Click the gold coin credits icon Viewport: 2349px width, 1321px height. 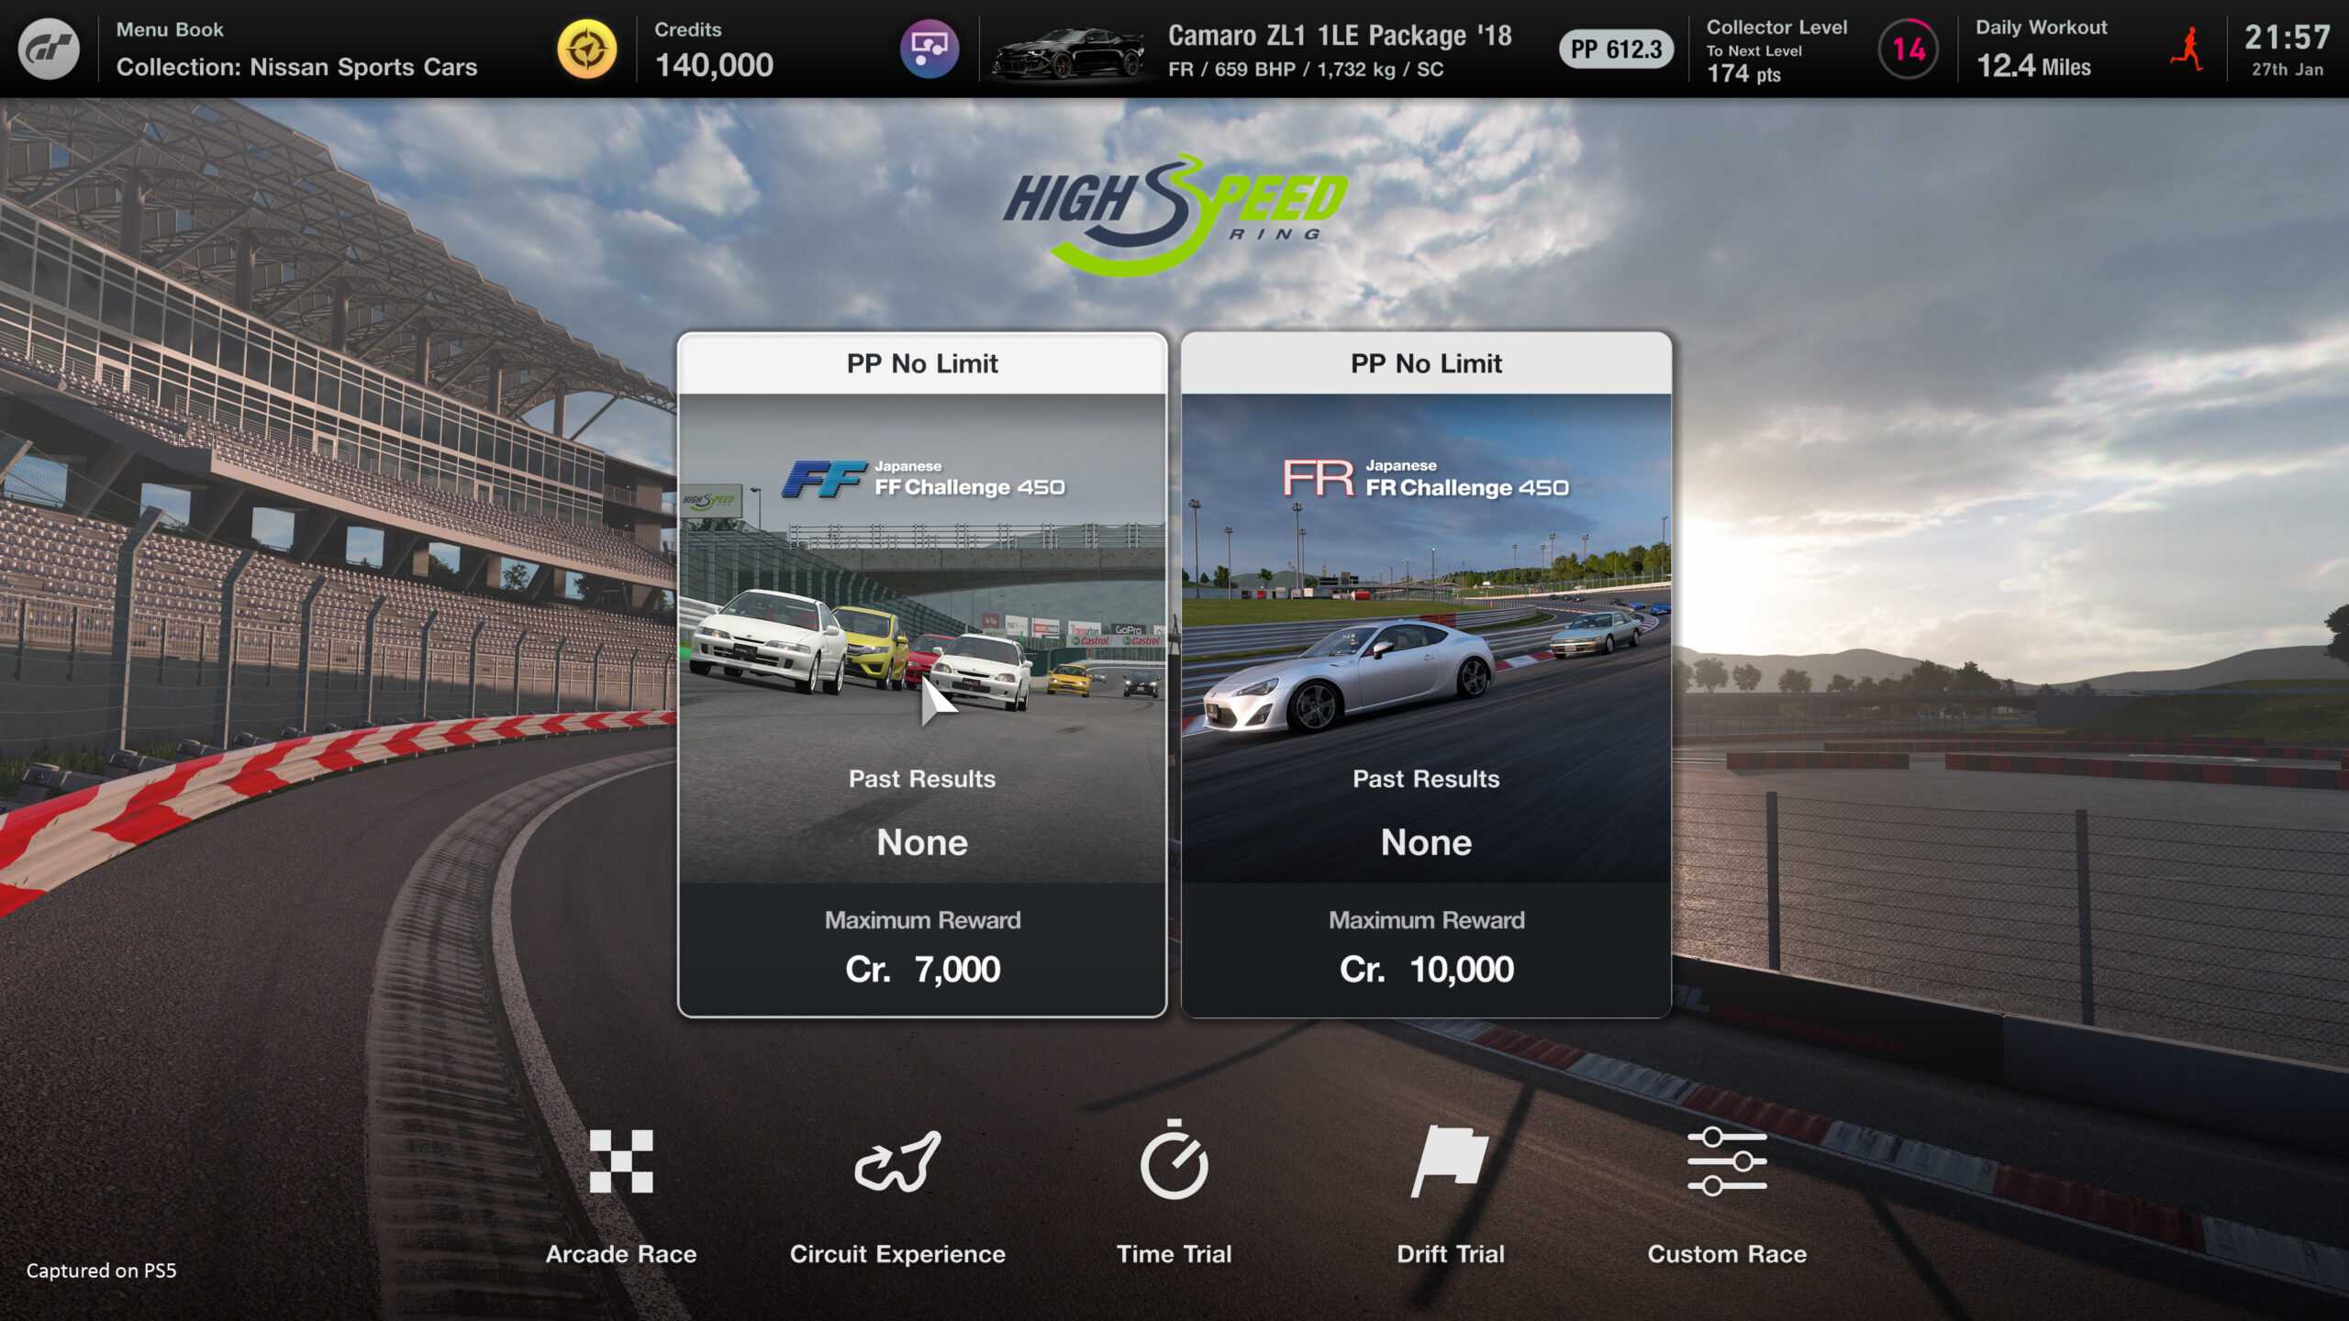tap(584, 47)
